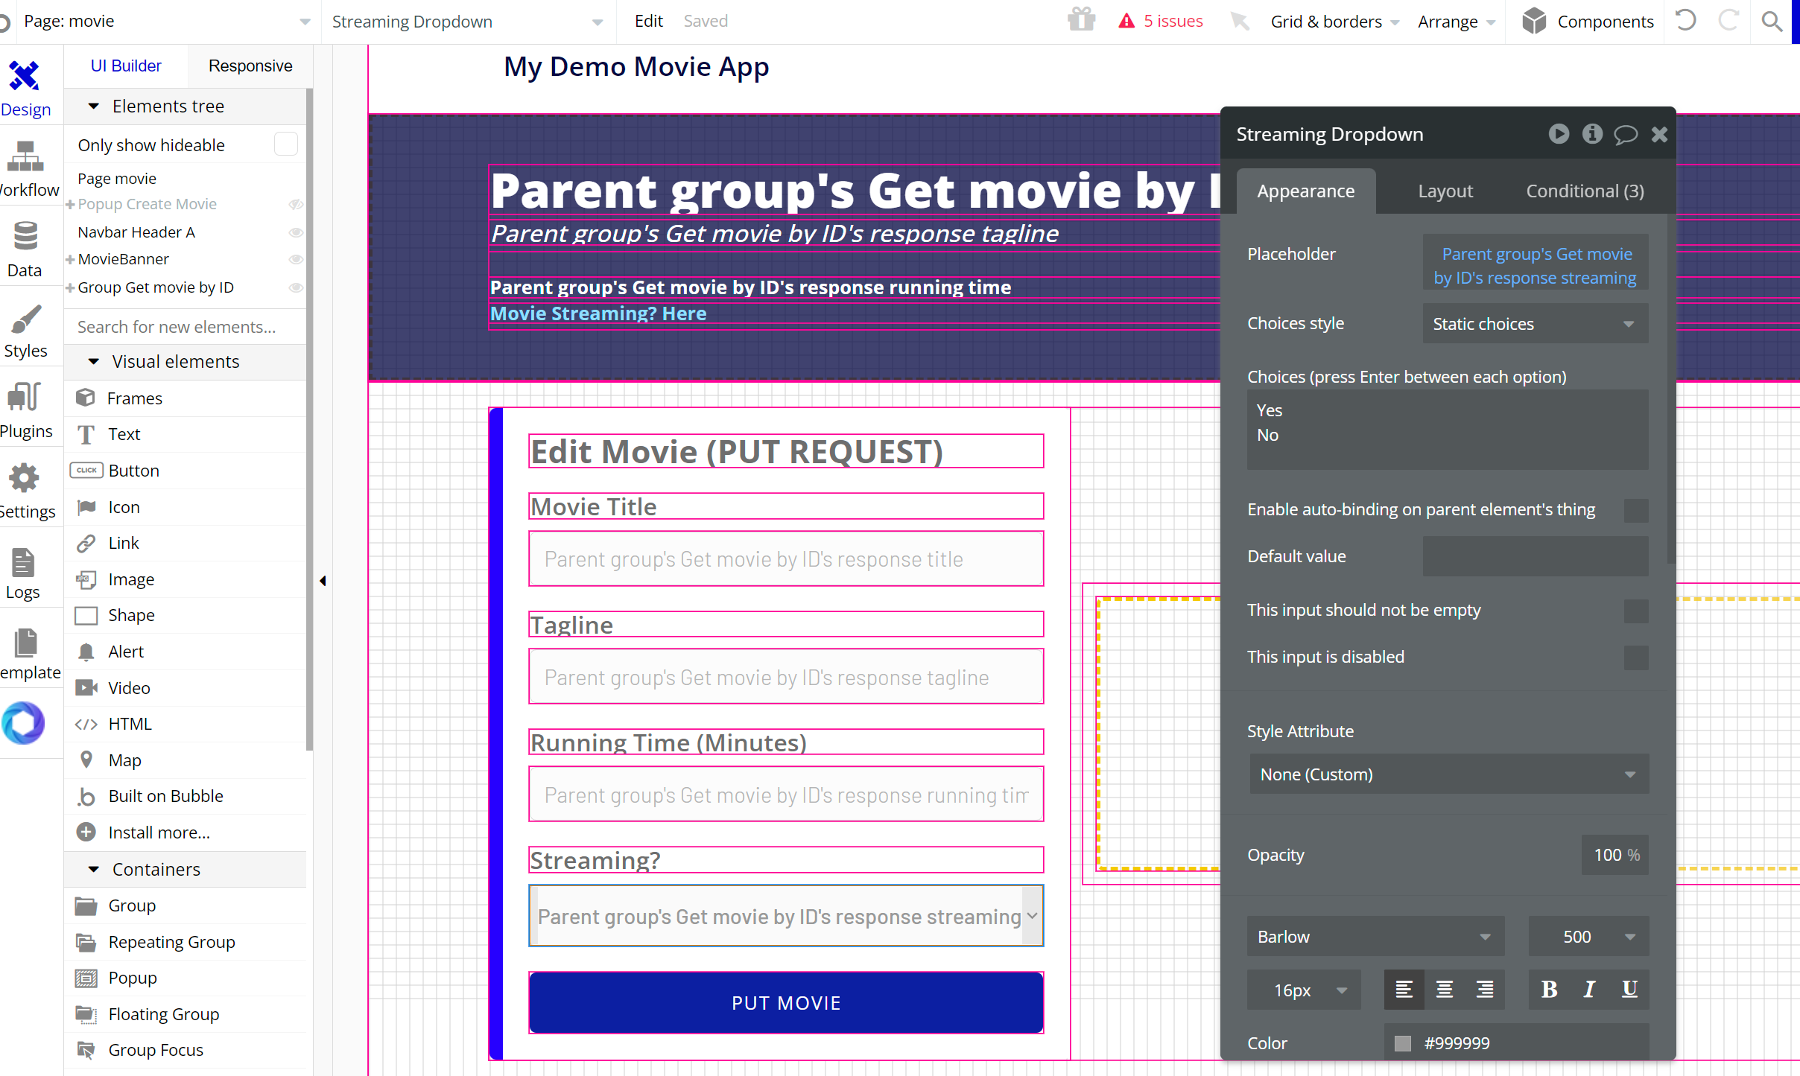Toggle bold text formatting button
The width and height of the screenshot is (1800, 1076).
(x=1549, y=989)
